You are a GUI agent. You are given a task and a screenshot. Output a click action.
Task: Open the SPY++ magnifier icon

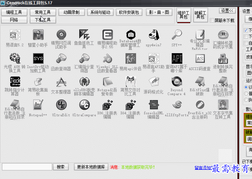click(177, 35)
